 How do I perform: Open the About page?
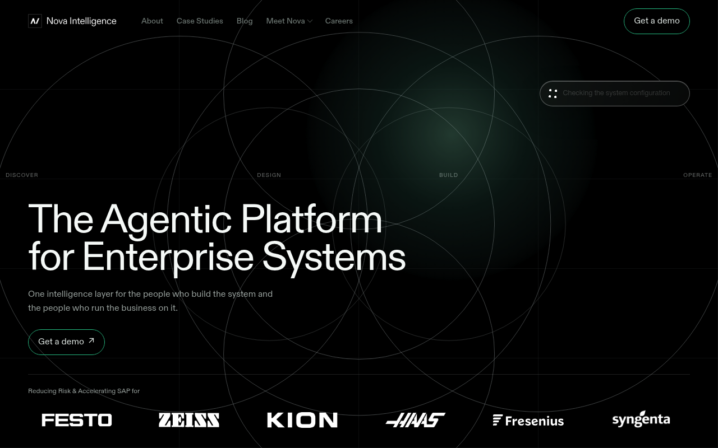[x=152, y=21]
